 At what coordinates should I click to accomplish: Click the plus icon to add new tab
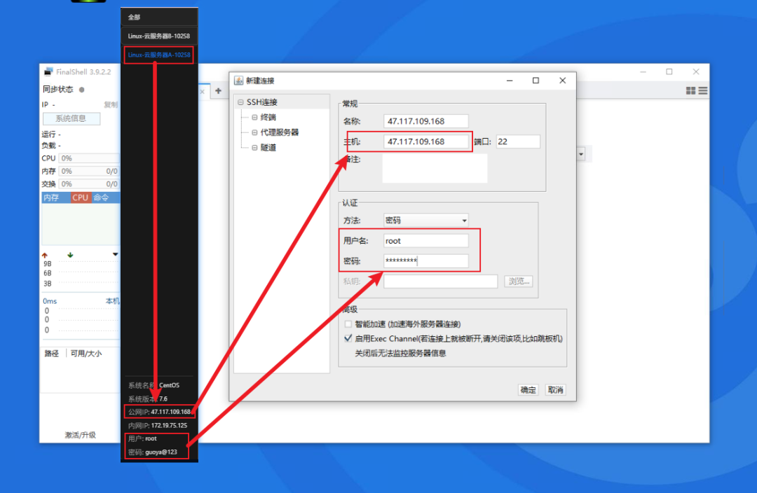218,91
